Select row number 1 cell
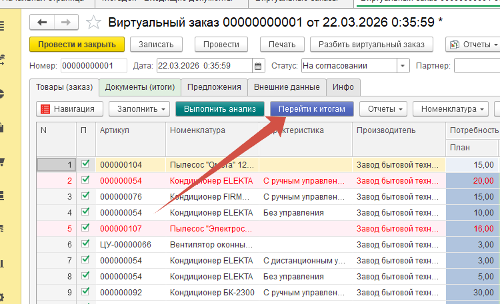This screenshot has width=500, height=304. coord(57,165)
